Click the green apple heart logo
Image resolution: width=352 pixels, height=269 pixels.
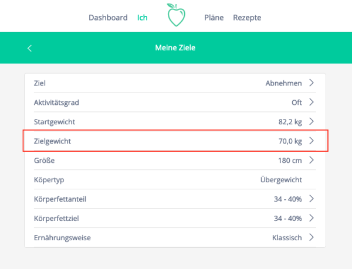(x=175, y=16)
